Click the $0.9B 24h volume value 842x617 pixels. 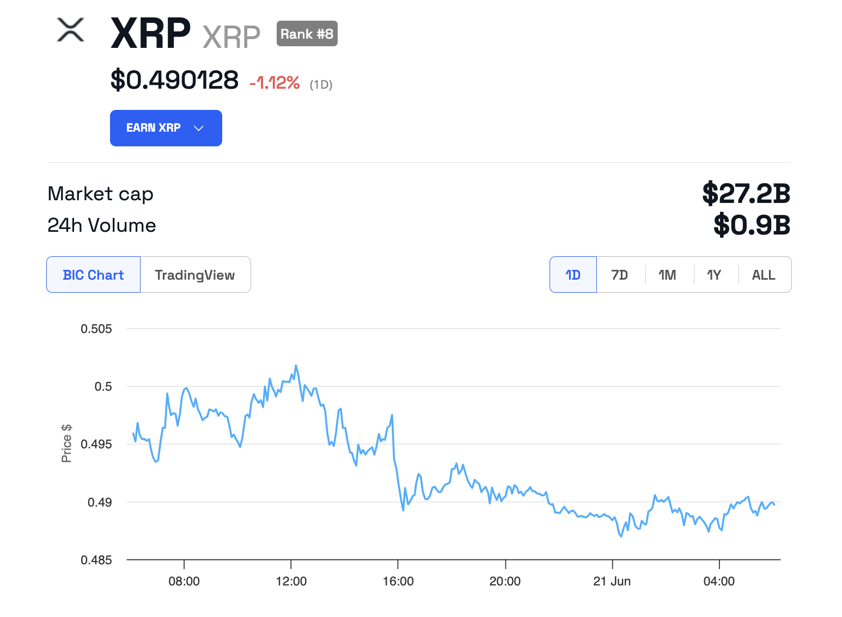[x=752, y=225]
